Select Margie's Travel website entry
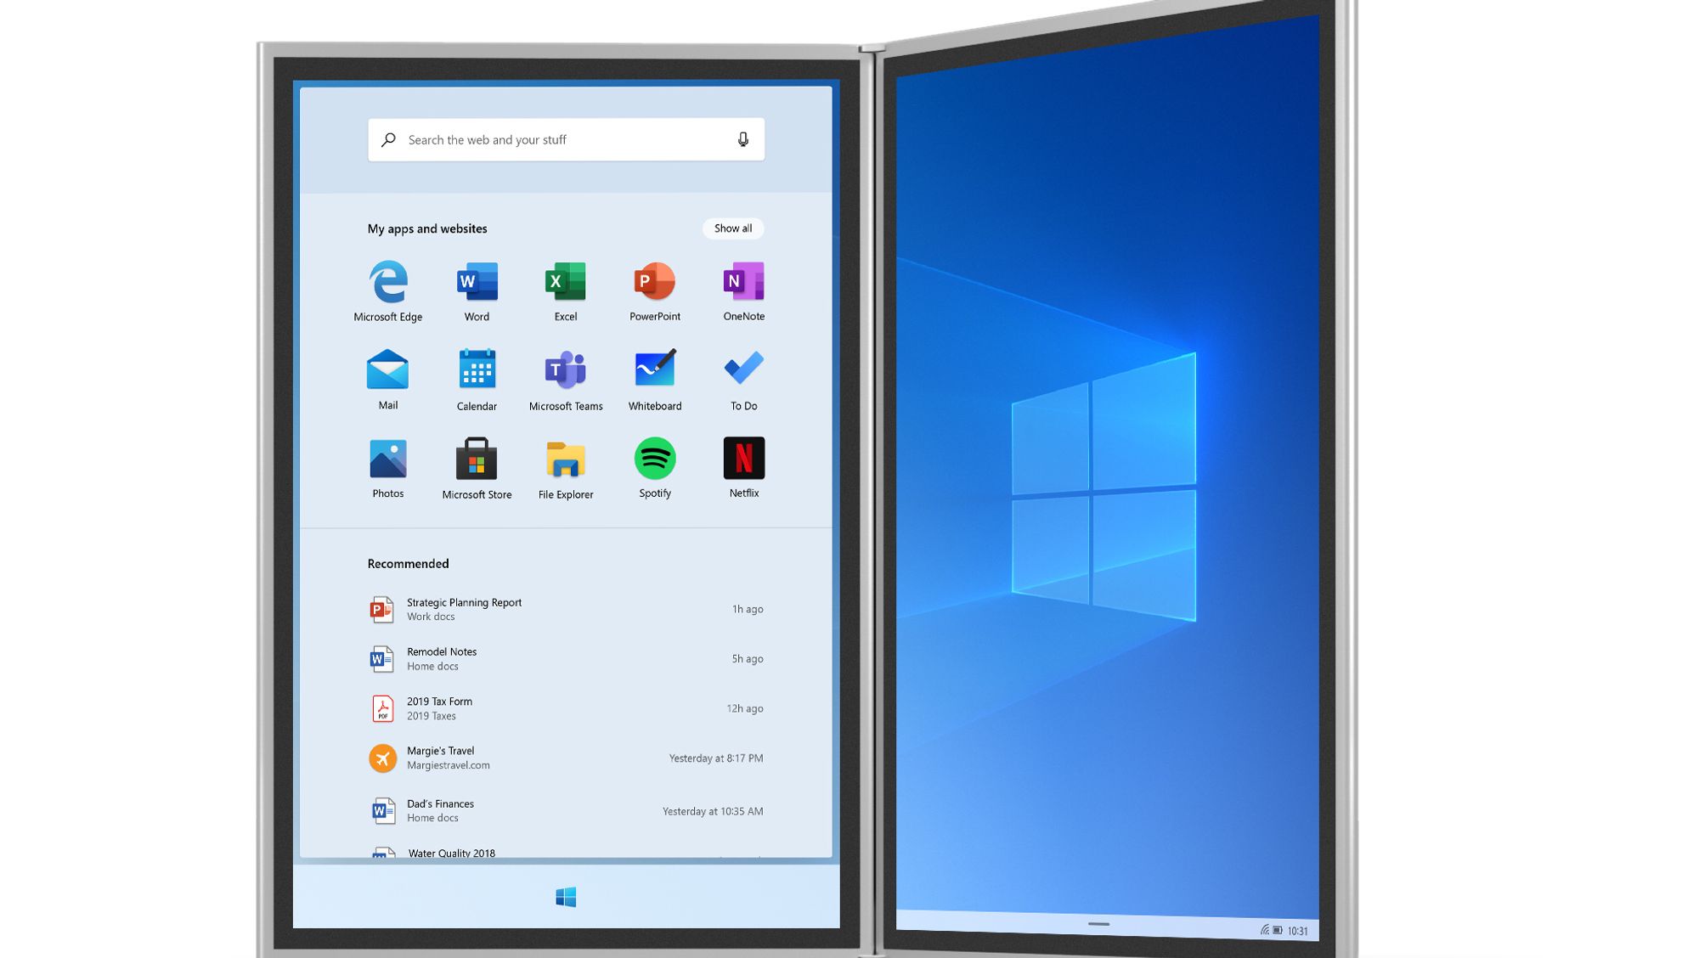This screenshot has height=958, width=1699. (565, 758)
